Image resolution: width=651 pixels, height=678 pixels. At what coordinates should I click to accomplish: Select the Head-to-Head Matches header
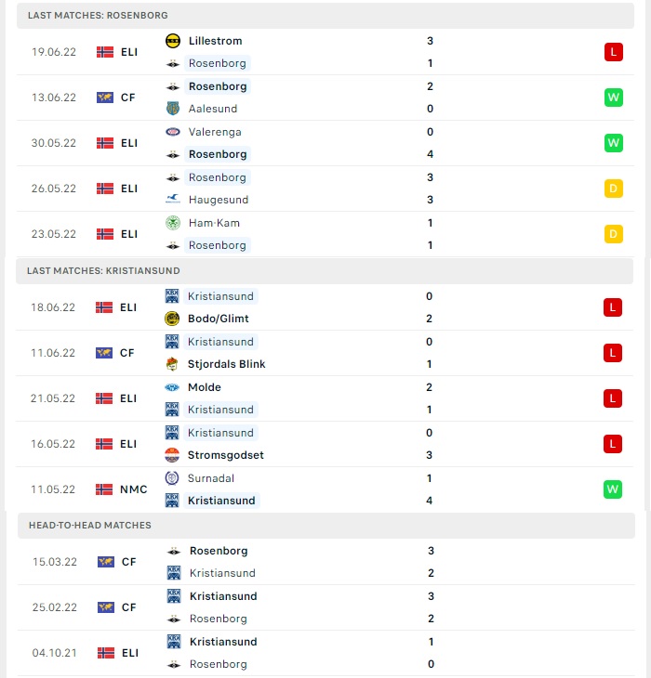click(x=326, y=526)
